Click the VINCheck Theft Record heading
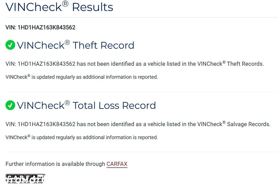Viewport: 278px width, 186px height. (x=75, y=45)
